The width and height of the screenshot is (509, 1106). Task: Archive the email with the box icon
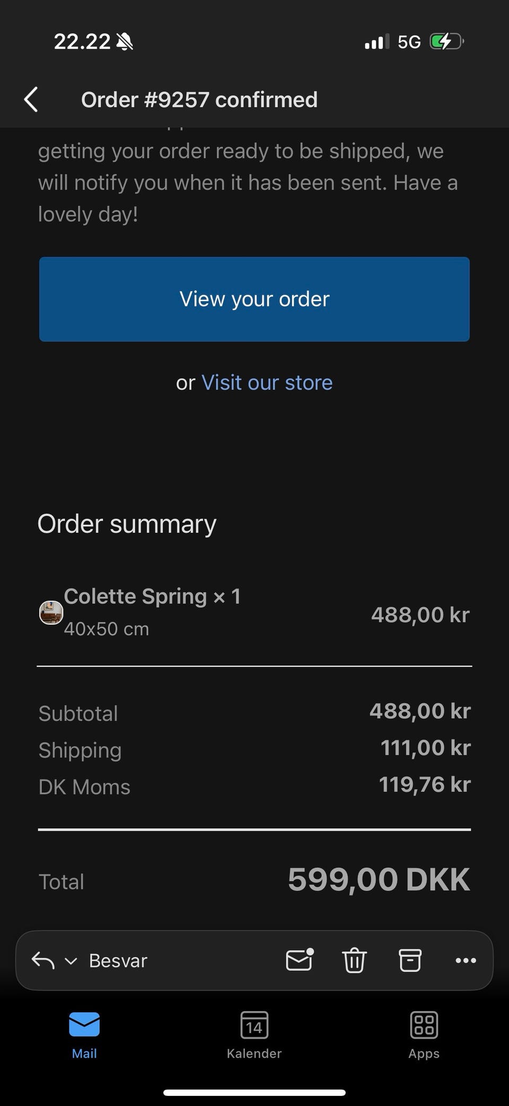click(410, 960)
